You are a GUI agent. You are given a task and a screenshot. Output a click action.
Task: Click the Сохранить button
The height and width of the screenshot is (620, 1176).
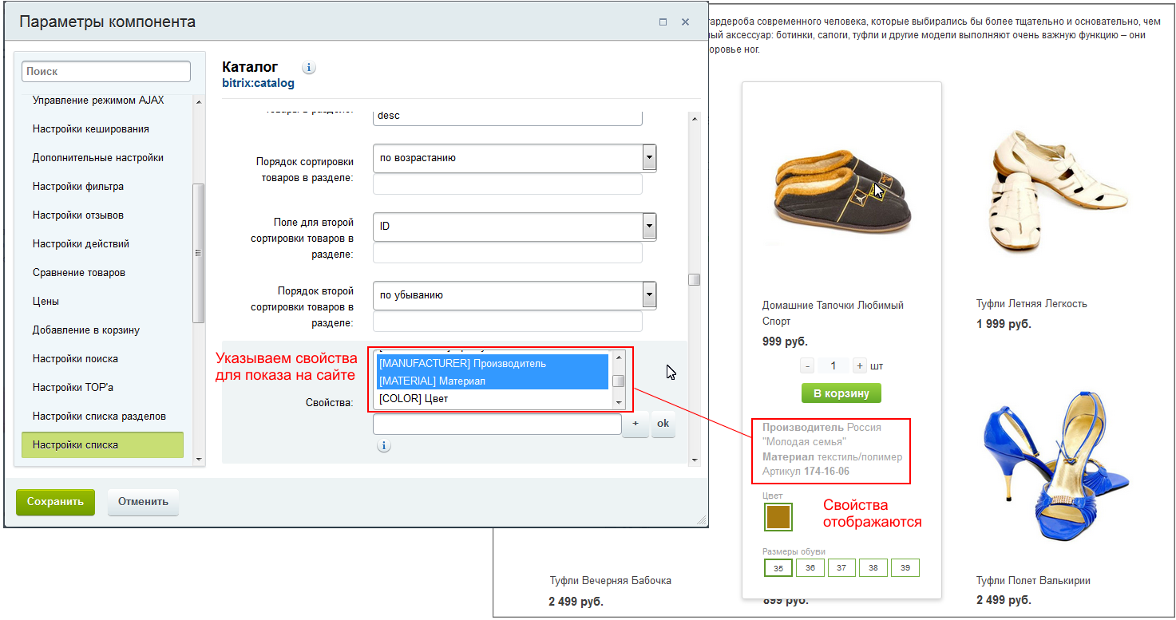55,502
